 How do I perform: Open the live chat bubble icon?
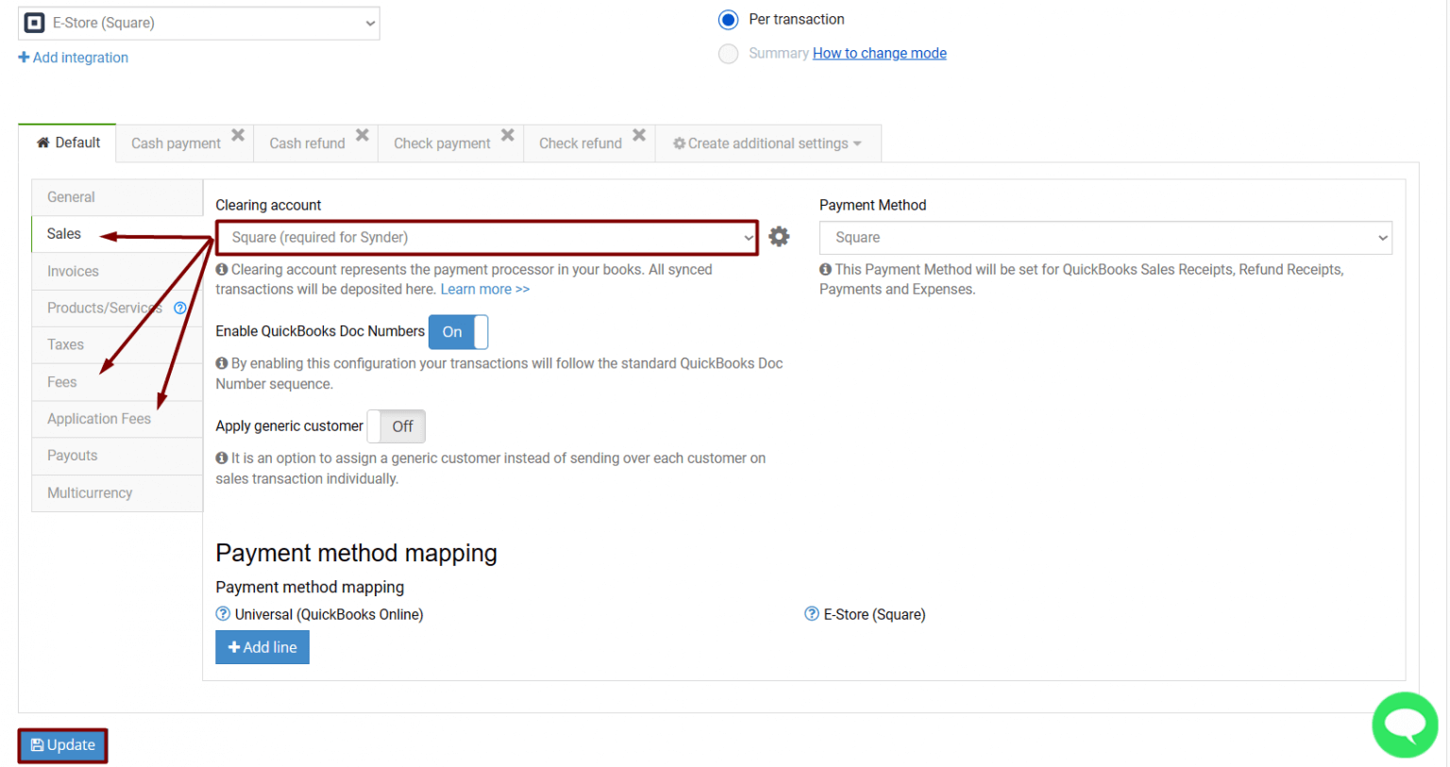pos(1405,725)
